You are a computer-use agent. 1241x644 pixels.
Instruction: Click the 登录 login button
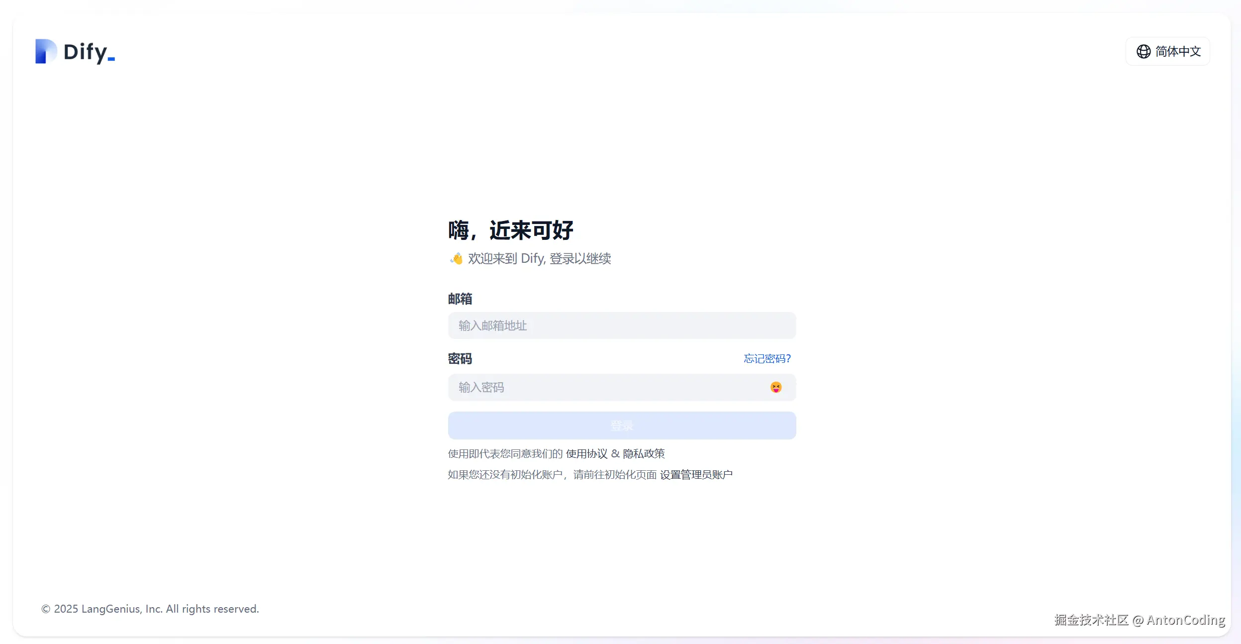(x=621, y=425)
